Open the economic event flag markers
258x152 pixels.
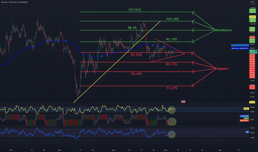183,101
